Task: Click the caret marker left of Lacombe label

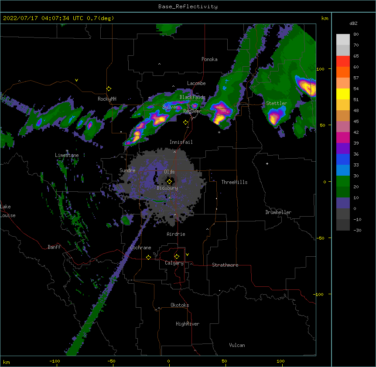Action: tap(173, 86)
